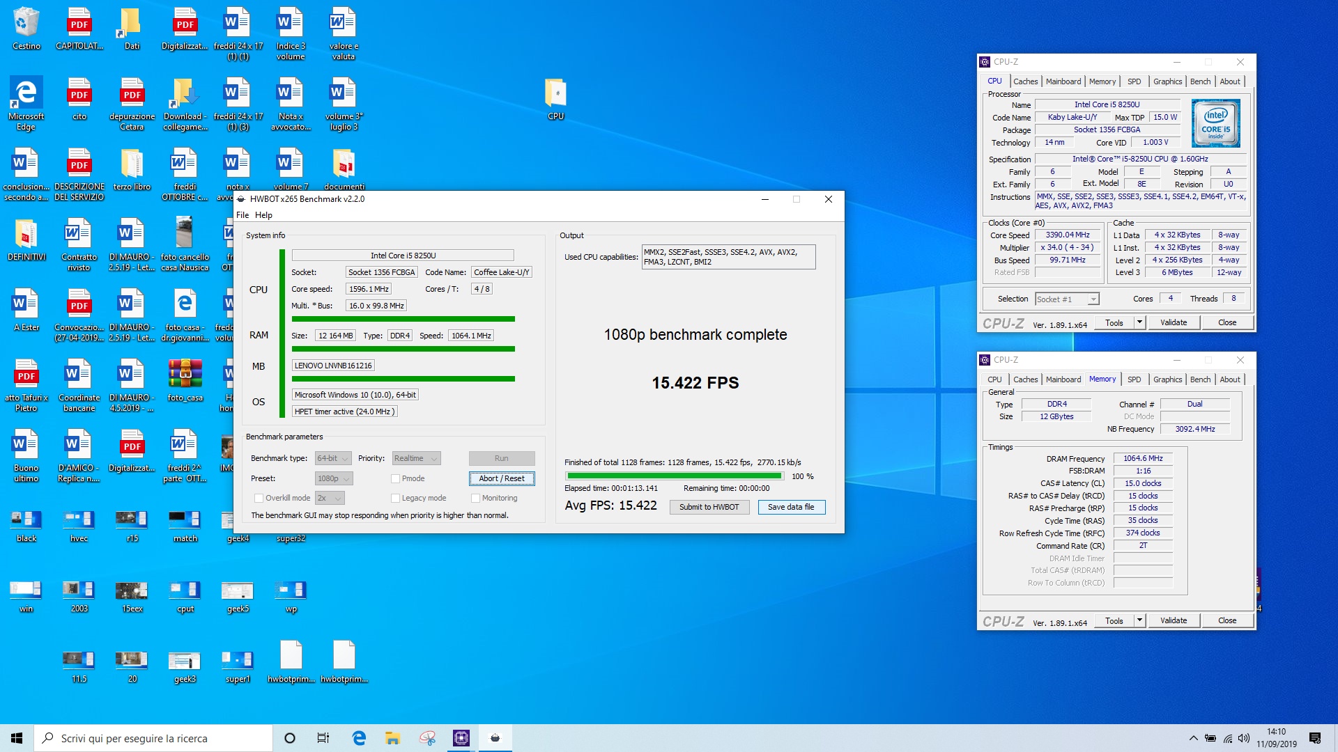Screen dimensions: 1338x752
Task: Expand Tools arrow in upper CPU-Z window
Action: (1139, 322)
